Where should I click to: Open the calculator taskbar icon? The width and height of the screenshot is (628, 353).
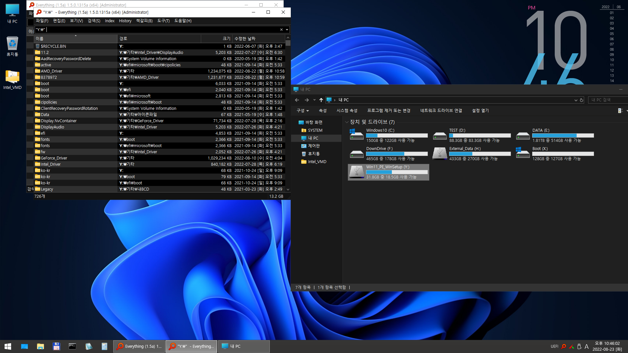pos(104,346)
